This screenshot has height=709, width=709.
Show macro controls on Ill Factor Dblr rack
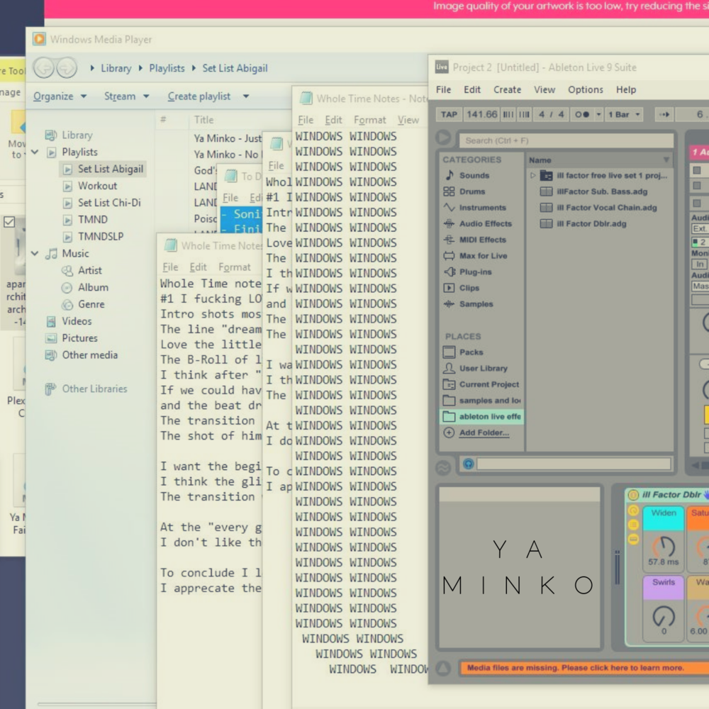[x=633, y=510]
